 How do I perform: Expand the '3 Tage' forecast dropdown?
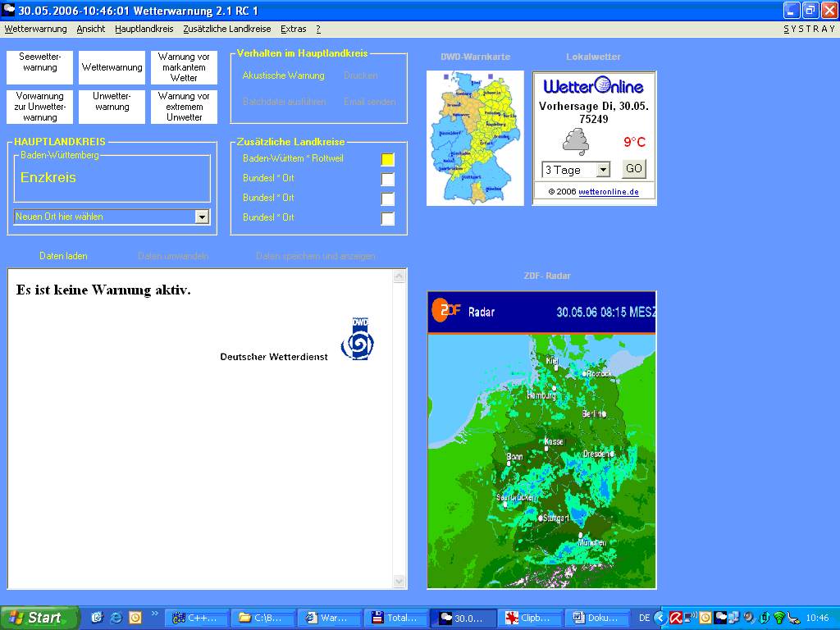click(x=603, y=170)
